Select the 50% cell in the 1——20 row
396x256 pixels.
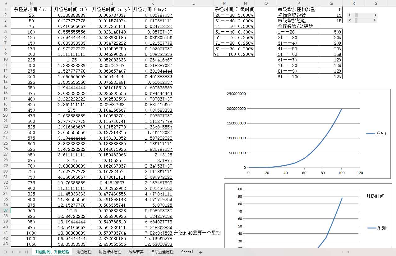coord(331,32)
